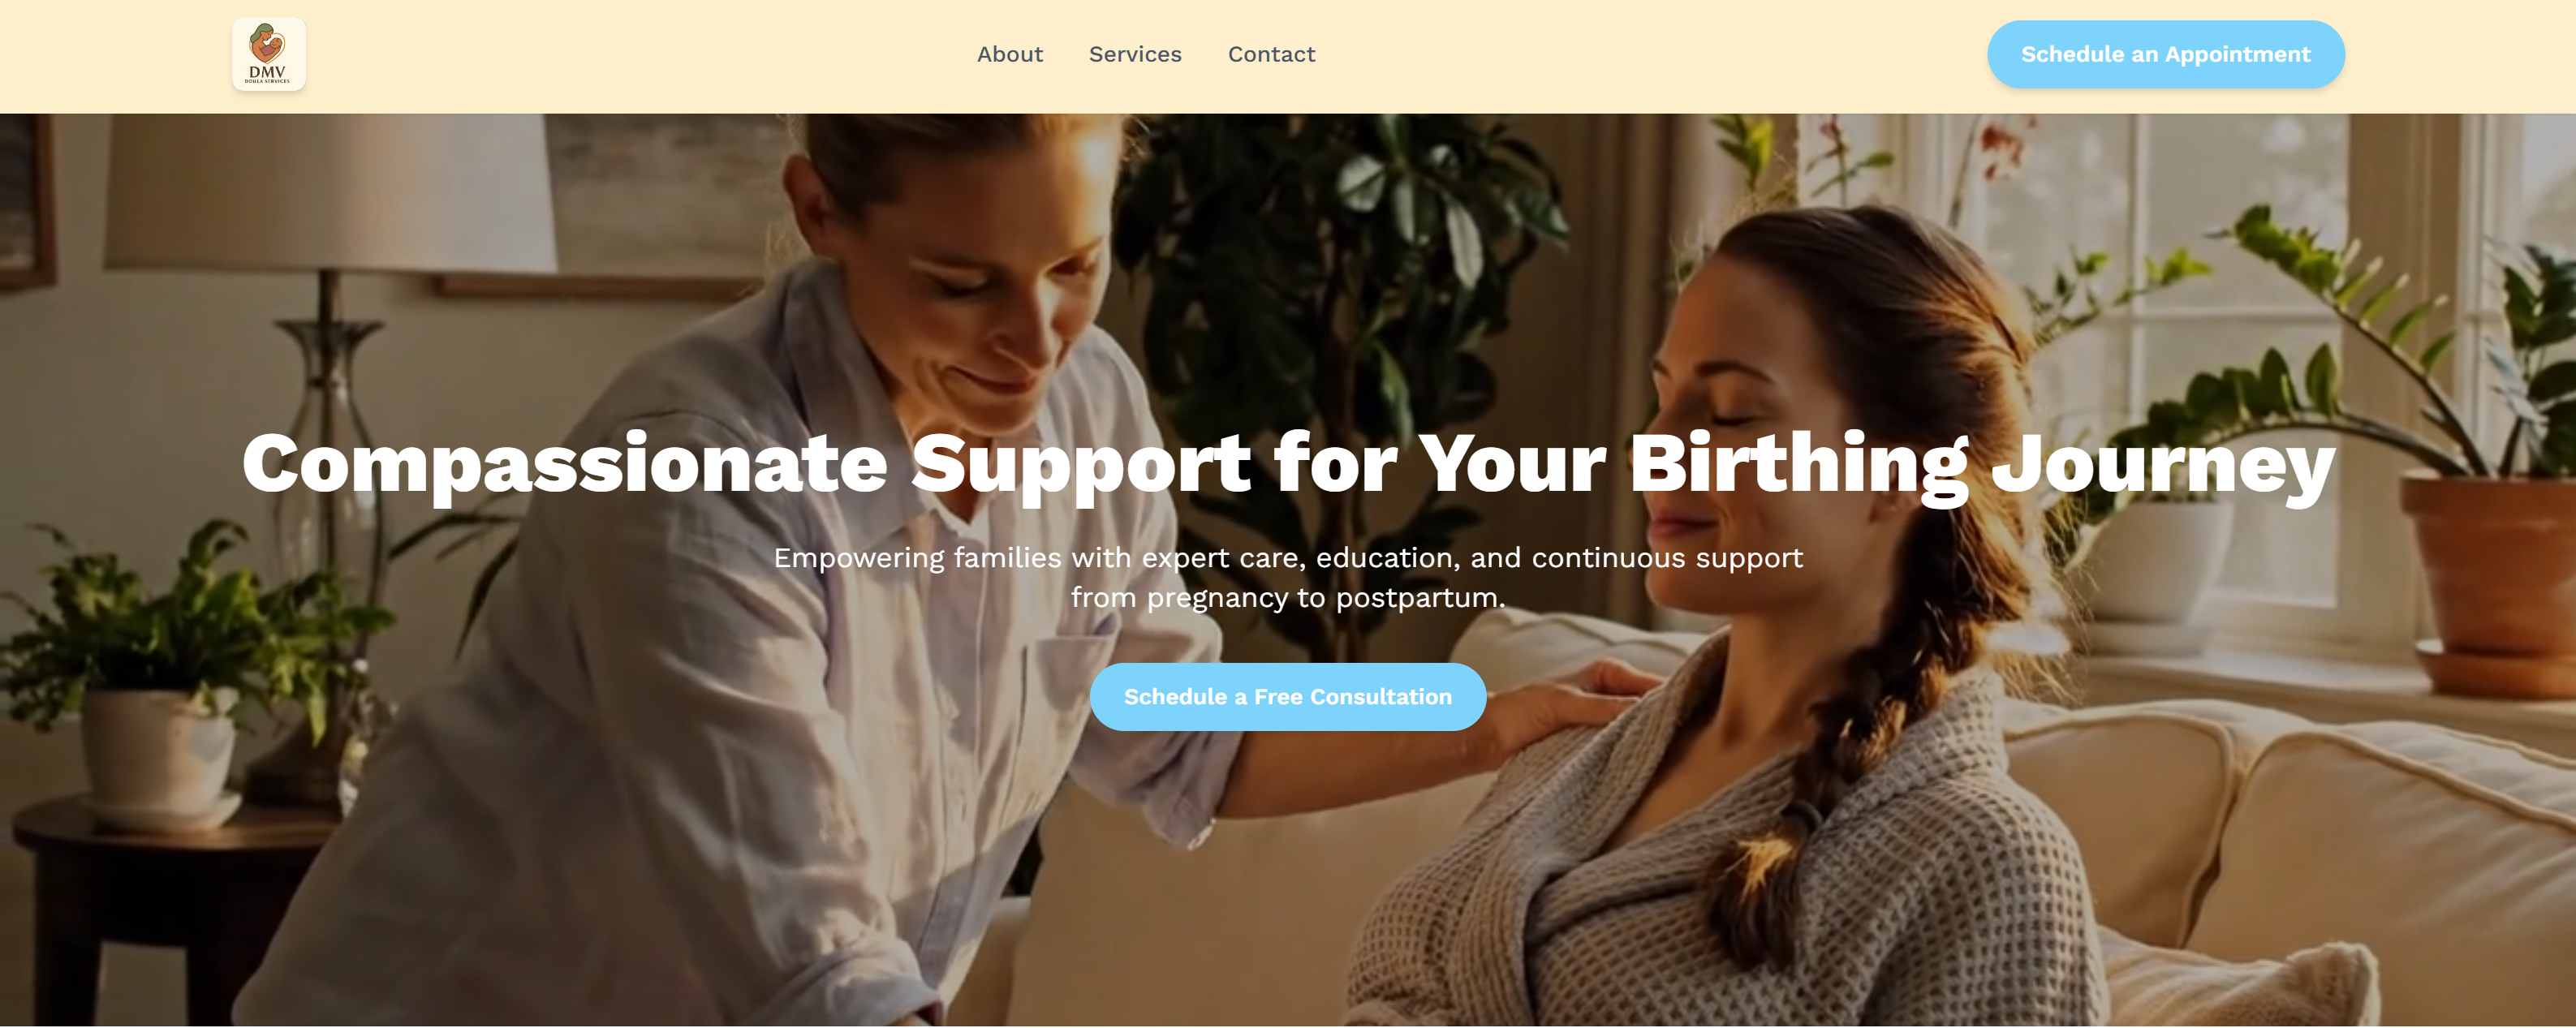The image size is (2576, 1028).
Task: Click the empty header area beside Contact
Action: point(1650,55)
